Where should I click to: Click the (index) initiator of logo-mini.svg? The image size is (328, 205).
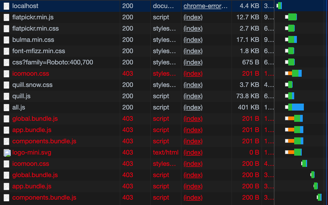(x=193, y=152)
